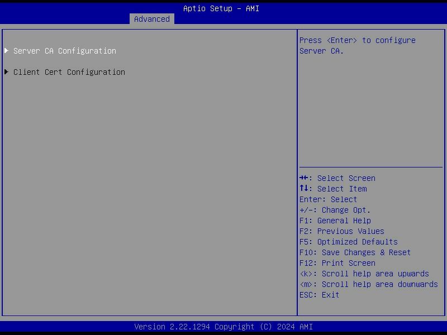Click the arrow beside Client Cert Configuration
This screenshot has height=335, width=447.
7,72
